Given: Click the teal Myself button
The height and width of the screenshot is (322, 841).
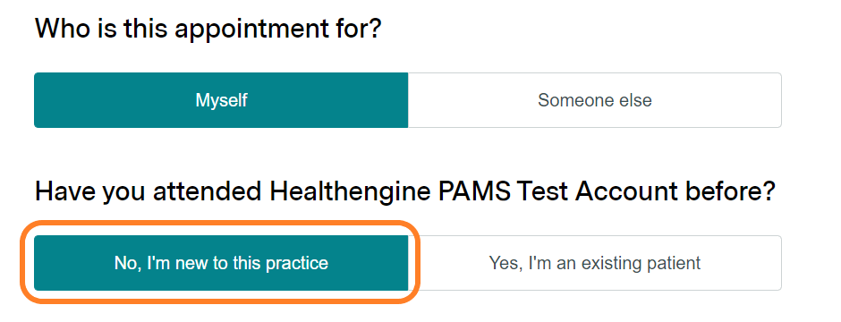Looking at the screenshot, I should 221,100.
